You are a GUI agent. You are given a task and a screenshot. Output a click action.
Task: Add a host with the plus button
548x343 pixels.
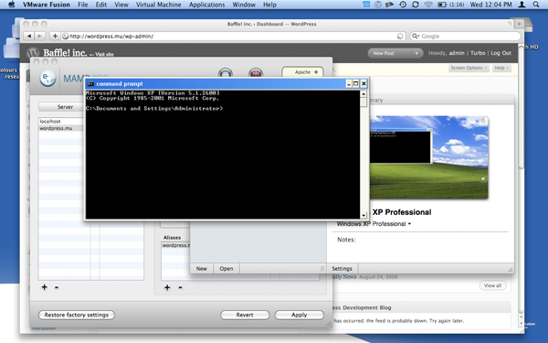coord(45,287)
